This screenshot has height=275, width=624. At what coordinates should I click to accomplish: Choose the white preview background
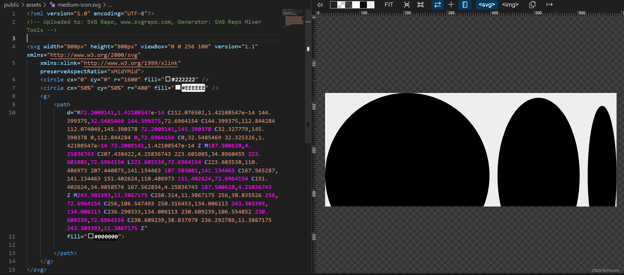click(x=356, y=5)
